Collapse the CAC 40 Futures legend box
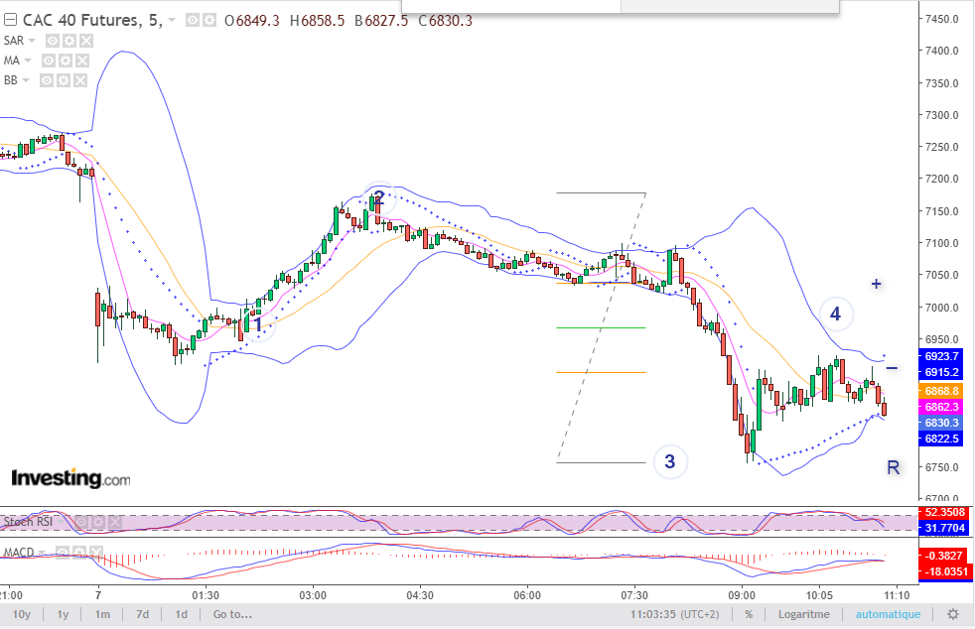The image size is (975, 629). click(10, 20)
